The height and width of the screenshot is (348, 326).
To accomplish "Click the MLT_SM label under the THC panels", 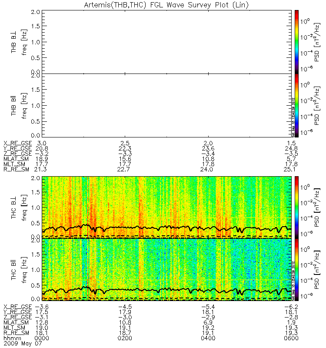I will tap(14, 328).
